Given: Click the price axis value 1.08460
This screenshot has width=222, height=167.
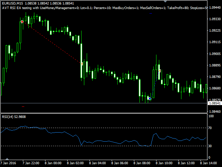Looking at the screenshot, I should point(215,111).
